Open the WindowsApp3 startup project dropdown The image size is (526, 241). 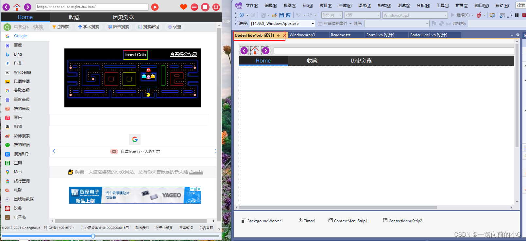(x=415, y=15)
